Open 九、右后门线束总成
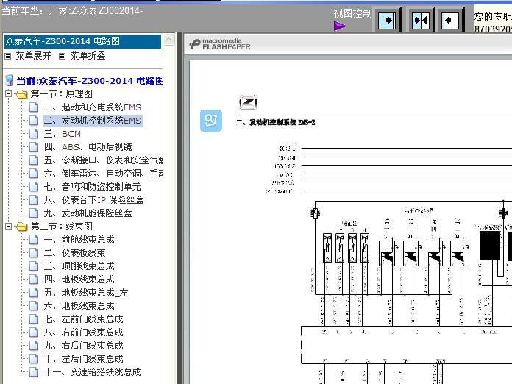The width and height of the screenshot is (512, 384). (x=84, y=346)
